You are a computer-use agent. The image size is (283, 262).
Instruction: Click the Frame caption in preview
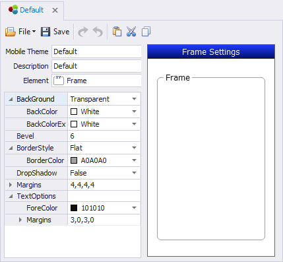tap(177, 78)
